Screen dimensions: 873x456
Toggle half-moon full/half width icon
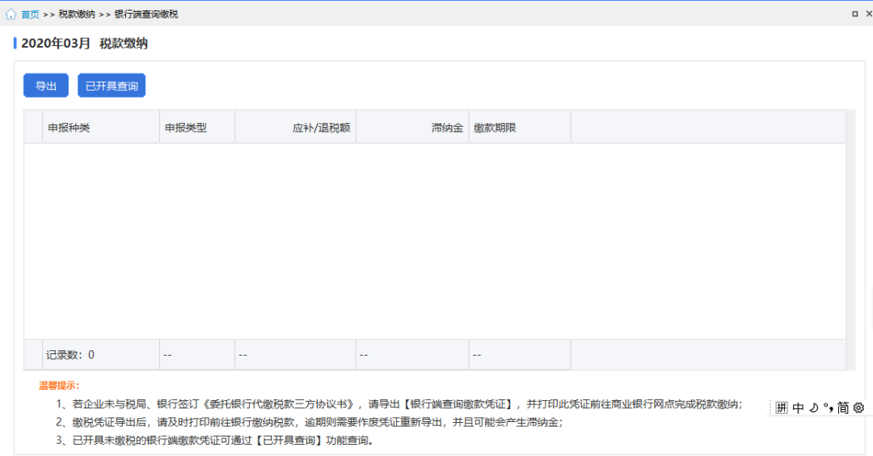click(x=813, y=408)
